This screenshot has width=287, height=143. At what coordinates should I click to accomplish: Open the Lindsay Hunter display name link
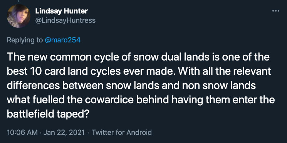[x=62, y=11]
